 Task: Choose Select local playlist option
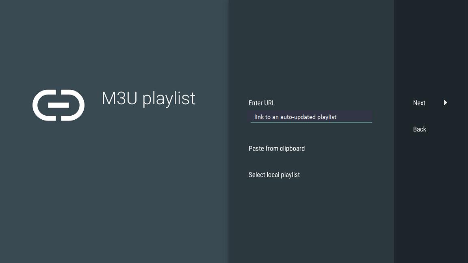(x=274, y=175)
